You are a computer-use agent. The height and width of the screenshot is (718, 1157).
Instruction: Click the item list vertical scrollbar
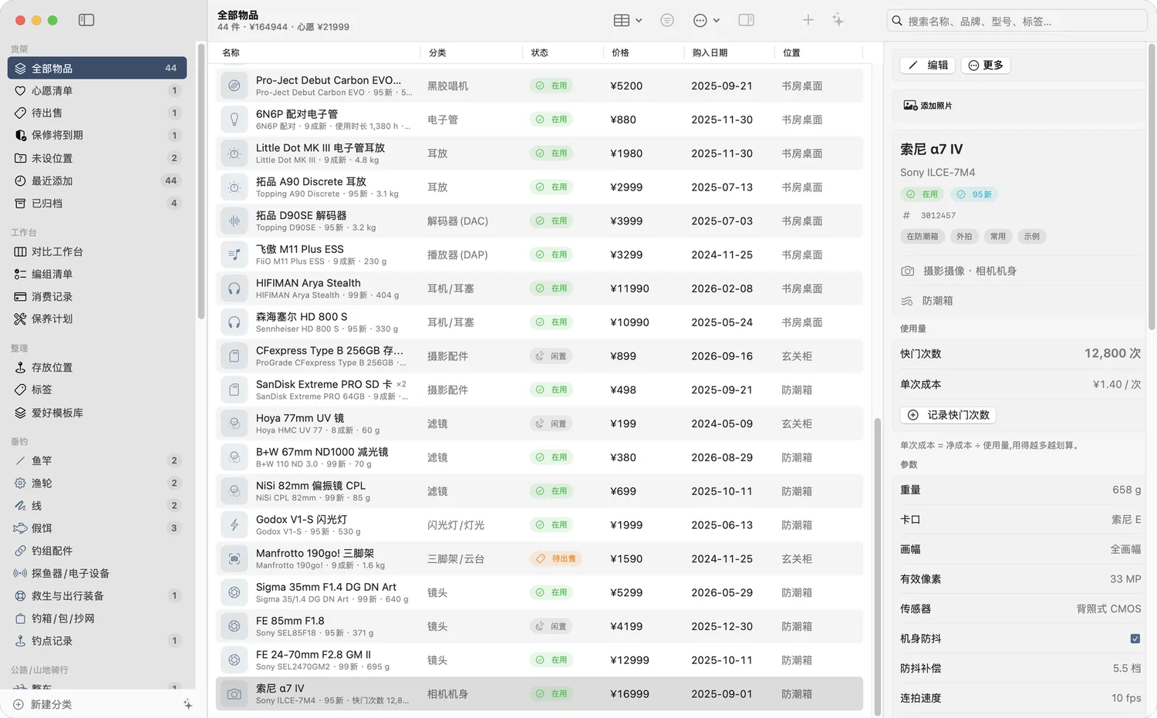[877, 565]
